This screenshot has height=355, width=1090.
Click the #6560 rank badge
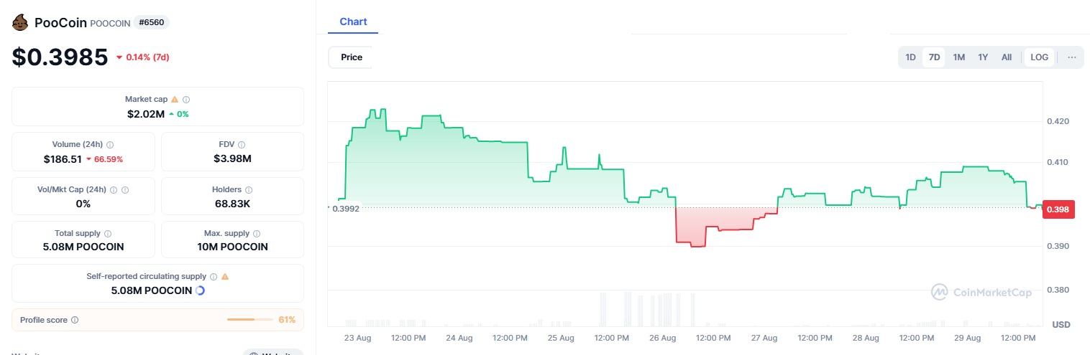152,22
